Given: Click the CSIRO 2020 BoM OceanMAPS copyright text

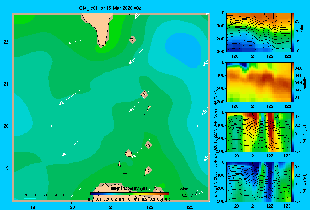Looking at the screenshot, I should coord(215,144).
